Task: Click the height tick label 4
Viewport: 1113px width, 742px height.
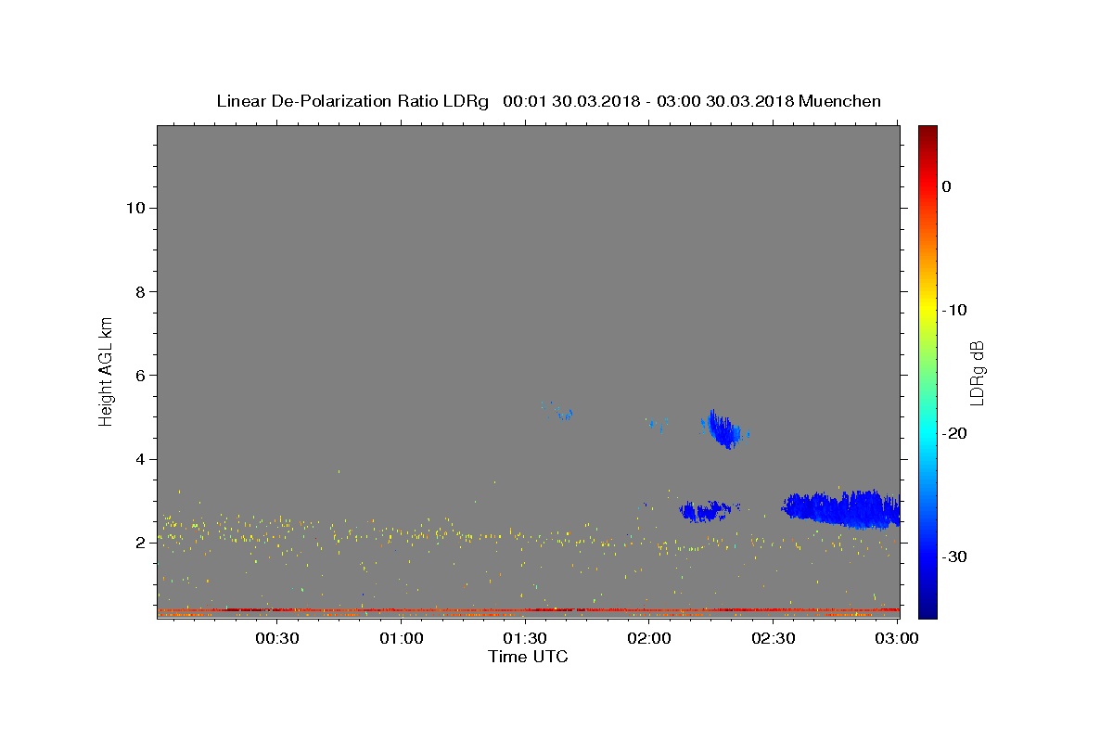Action: tap(140, 459)
